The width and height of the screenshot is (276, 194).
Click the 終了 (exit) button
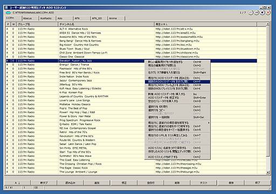point(258,183)
